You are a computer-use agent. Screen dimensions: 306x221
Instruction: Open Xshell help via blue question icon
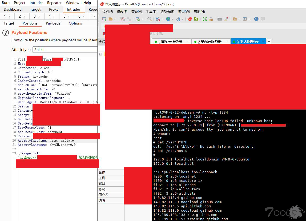pyautogui.click(x=256, y=19)
